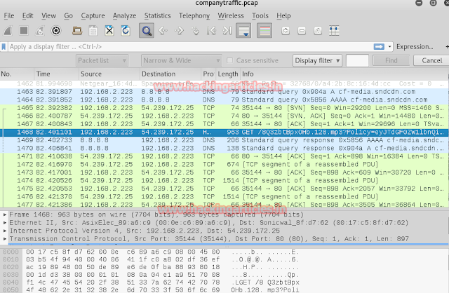The width and height of the screenshot is (449, 293).
Task: Click the Reload capture file icon
Action: (x=126, y=31)
